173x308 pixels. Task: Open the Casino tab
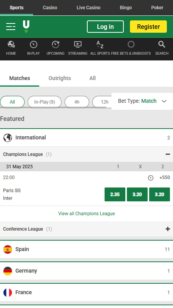point(50,8)
